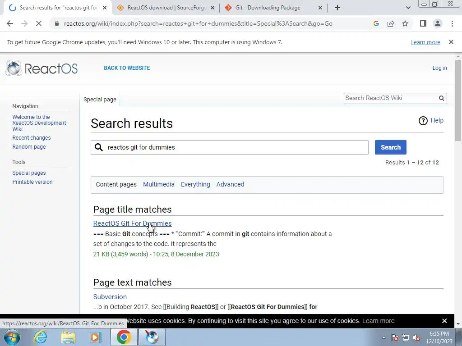Open Printable version link
Viewport: 462px width, 346px height.
32,182
